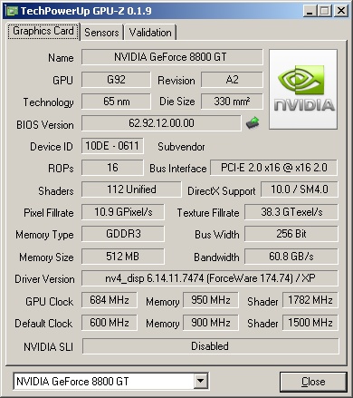The image size is (353, 398).
Task: Click the Shaders value 112 Unified
Action: (x=131, y=189)
